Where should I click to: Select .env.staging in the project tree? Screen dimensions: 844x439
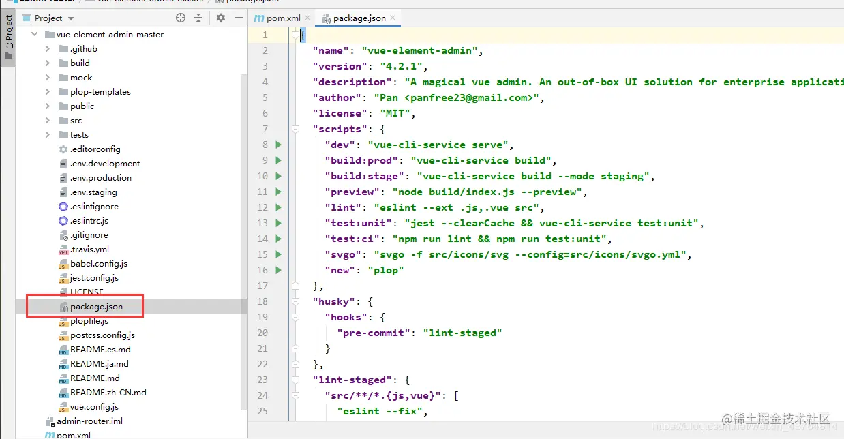(x=93, y=192)
